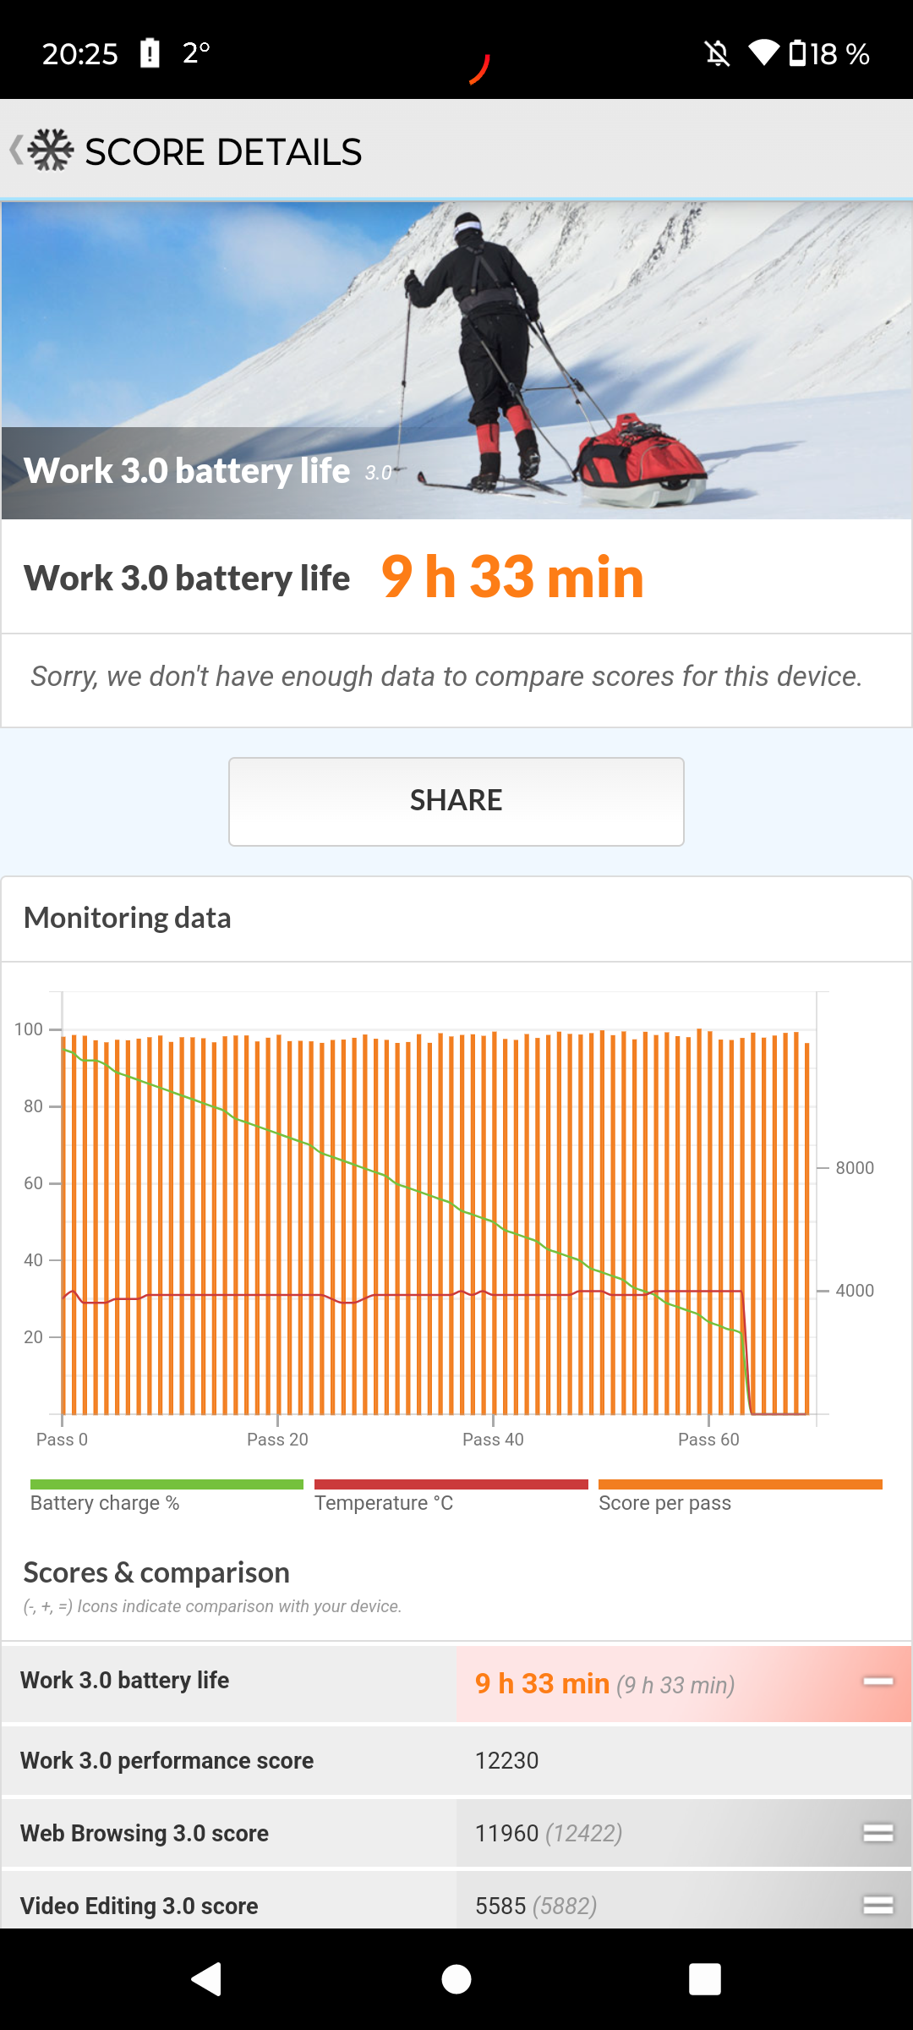This screenshot has height=2030, width=913.
Task: Tap the skier banner image
Action: click(456, 360)
